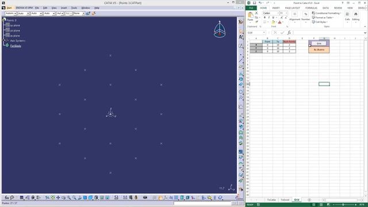This screenshot has height=207, width=368.
Task: Expand the Excel formula bar chevron
Action: point(365,33)
